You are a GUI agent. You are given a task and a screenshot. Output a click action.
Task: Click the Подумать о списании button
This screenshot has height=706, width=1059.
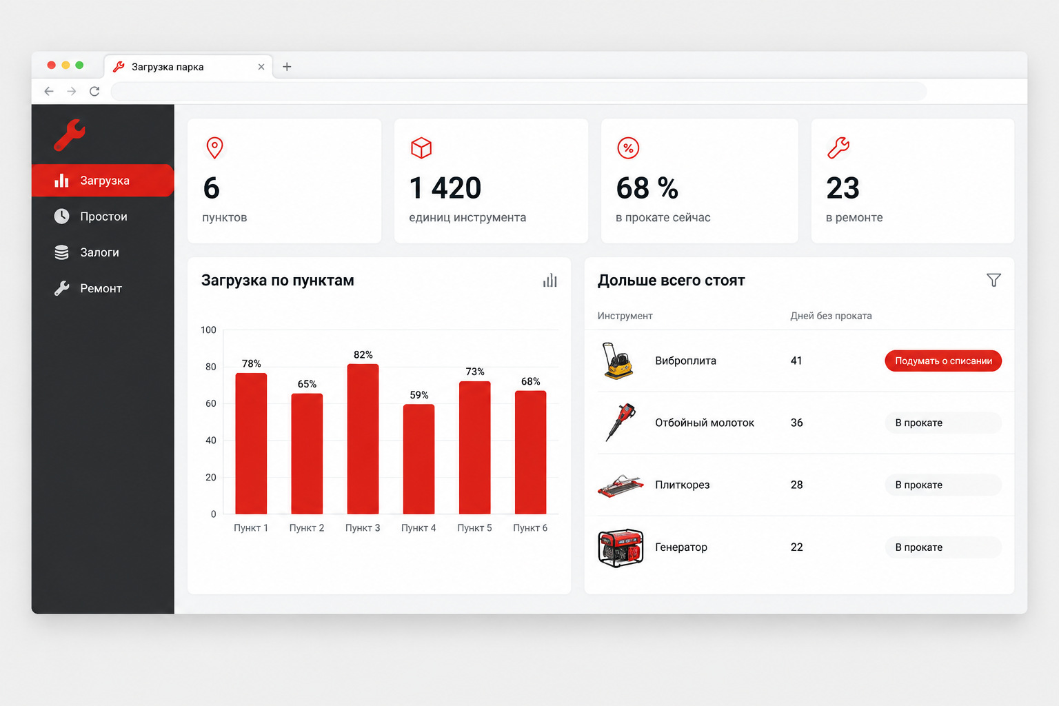(x=943, y=361)
